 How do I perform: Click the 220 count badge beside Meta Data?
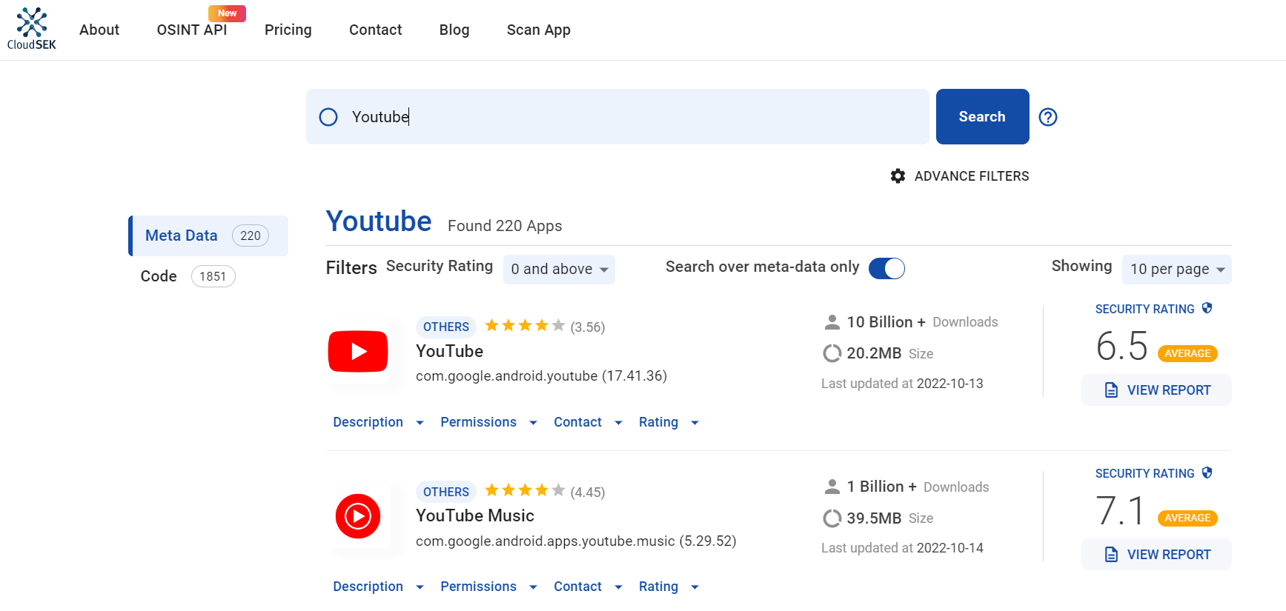point(251,236)
